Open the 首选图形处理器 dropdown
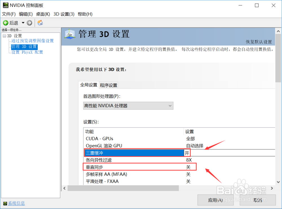The image size is (282, 209). (128, 106)
